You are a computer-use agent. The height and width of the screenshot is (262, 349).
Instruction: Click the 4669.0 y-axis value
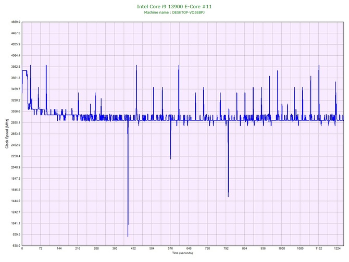[x=16, y=22]
